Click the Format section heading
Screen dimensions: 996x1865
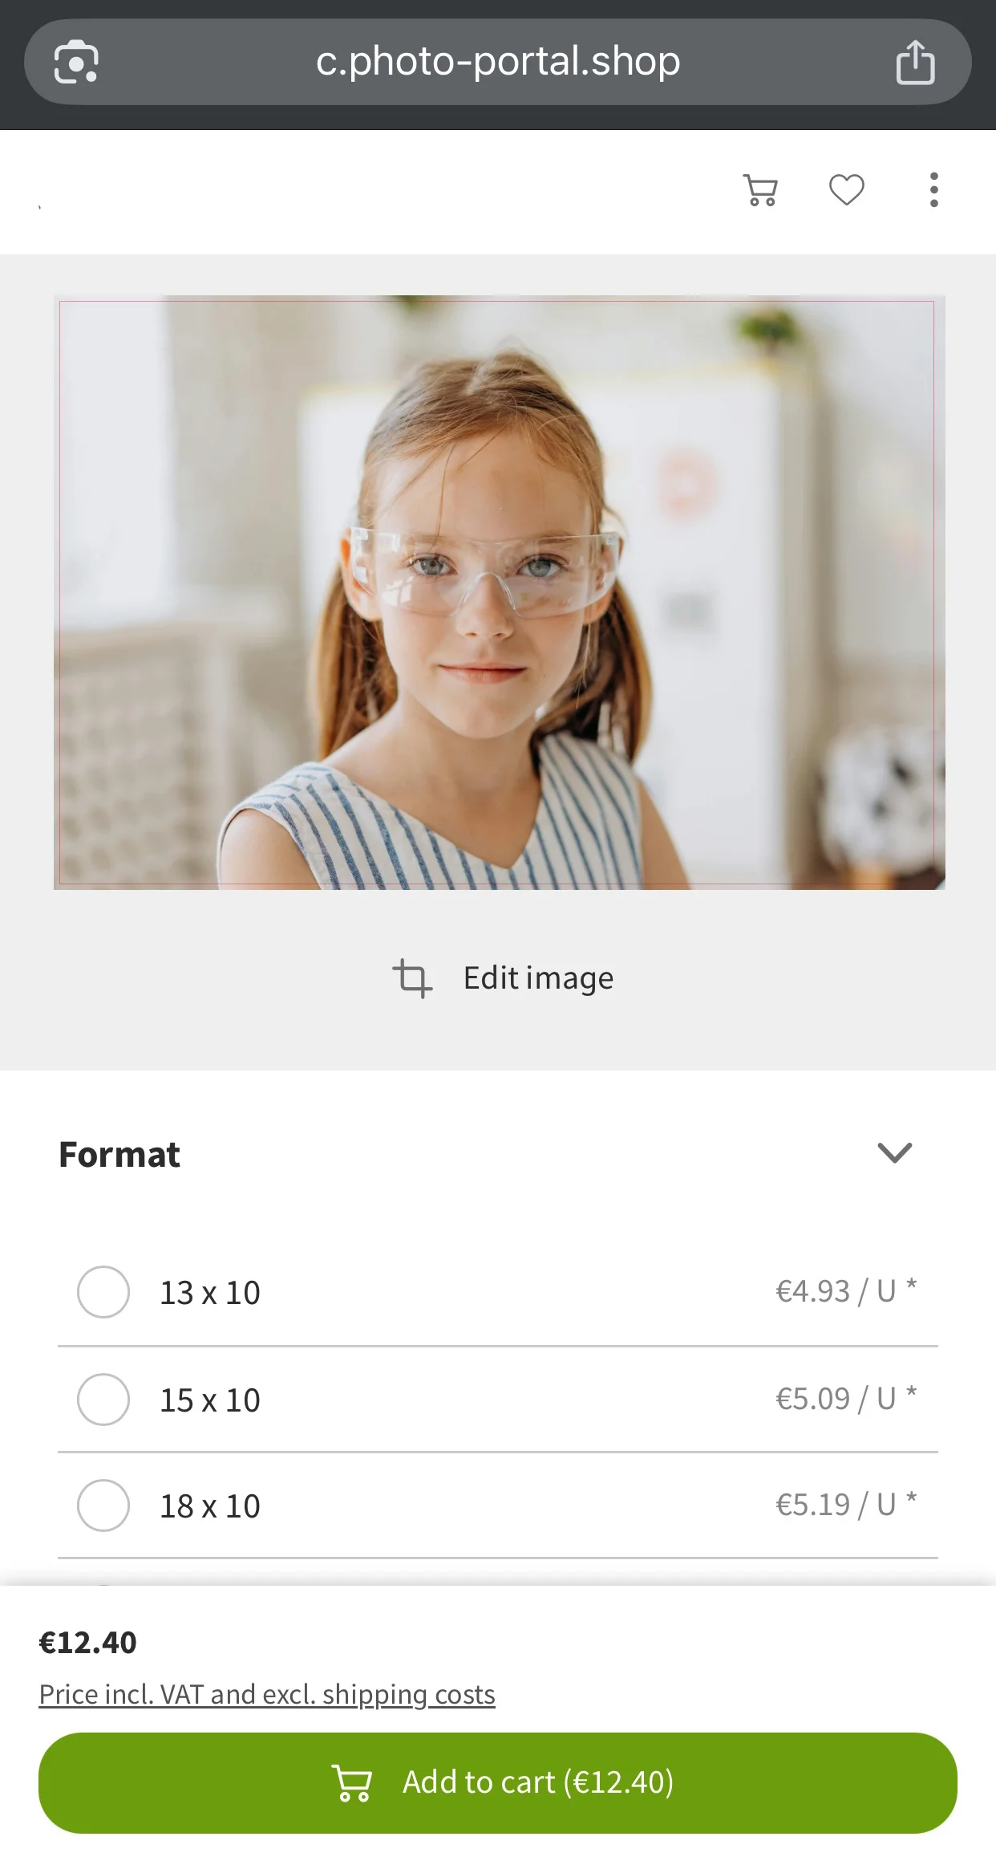click(119, 1155)
